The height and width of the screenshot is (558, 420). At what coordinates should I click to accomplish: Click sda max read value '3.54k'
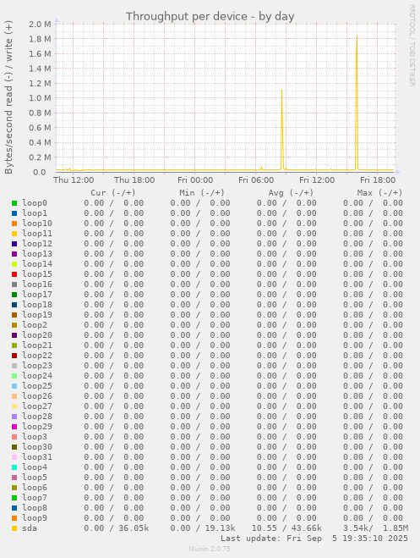(357, 528)
